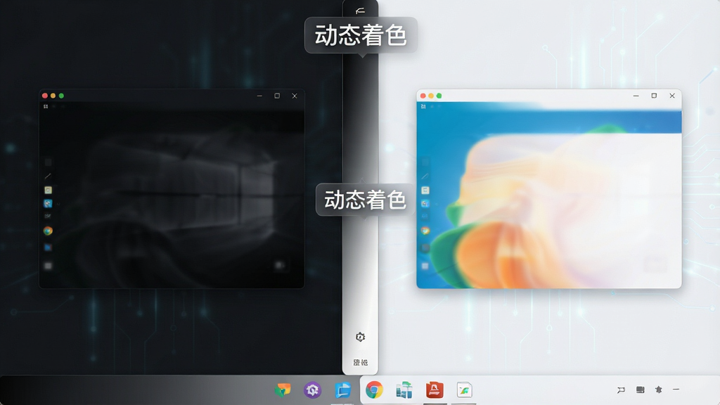
Task: Select the cream-colored sidebar icon in light window
Action: coord(425,190)
